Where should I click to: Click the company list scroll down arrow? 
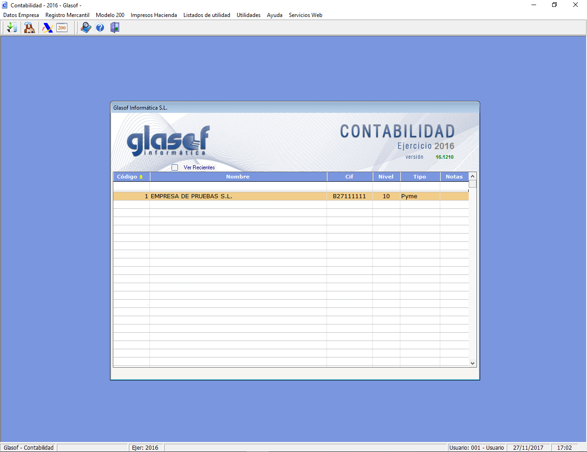pyautogui.click(x=472, y=363)
